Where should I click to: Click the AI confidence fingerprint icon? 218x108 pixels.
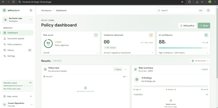coord(206,35)
